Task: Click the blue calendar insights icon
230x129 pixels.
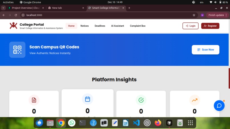Action: click(87, 99)
